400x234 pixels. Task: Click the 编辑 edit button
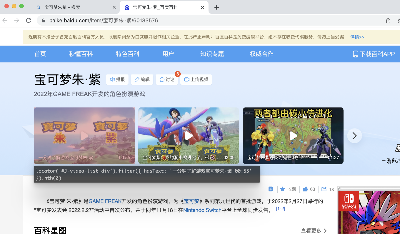[x=142, y=79]
